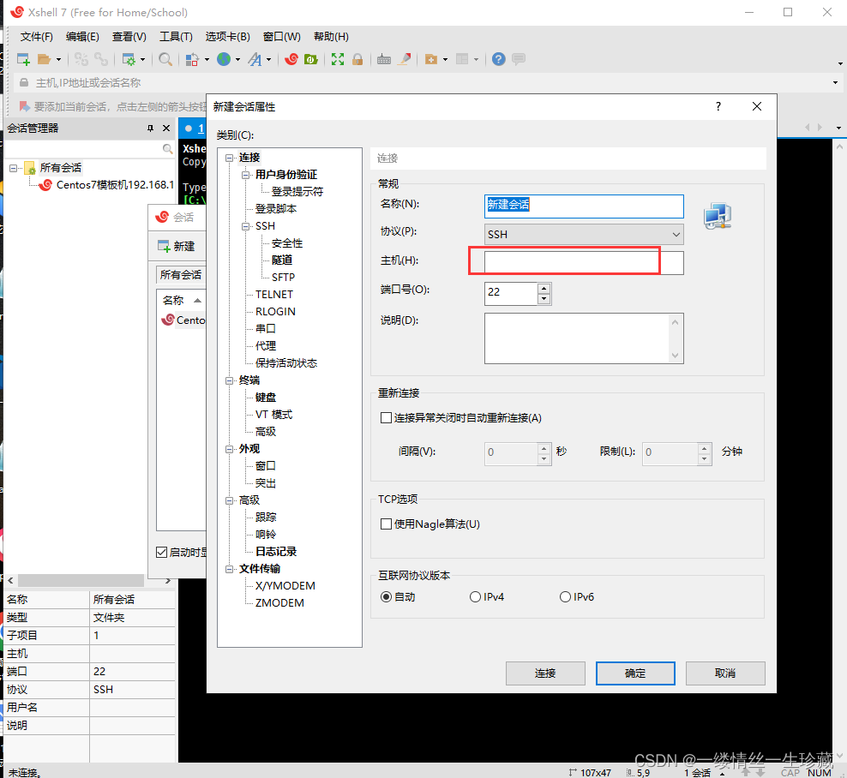Click the 说明(D) description text area

(584, 338)
